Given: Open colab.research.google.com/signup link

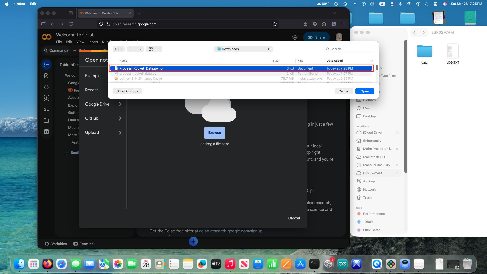Looking at the screenshot, I should 231,231.
